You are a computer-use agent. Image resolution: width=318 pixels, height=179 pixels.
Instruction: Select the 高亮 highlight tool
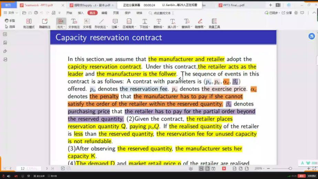[x=61, y=23]
